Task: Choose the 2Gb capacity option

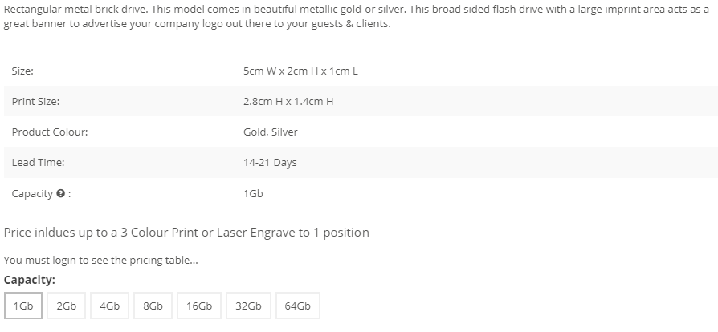Action: coord(67,306)
